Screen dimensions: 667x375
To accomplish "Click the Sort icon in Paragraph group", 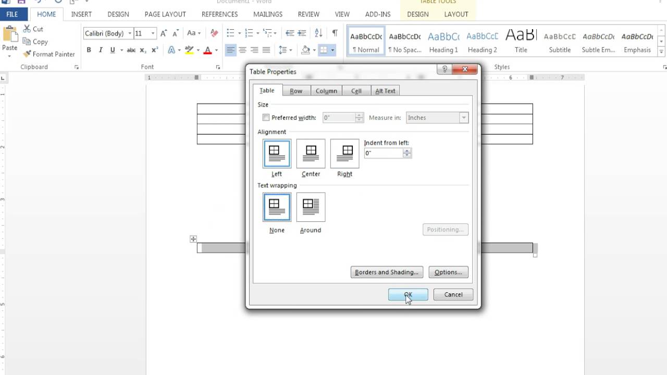I will [318, 33].
